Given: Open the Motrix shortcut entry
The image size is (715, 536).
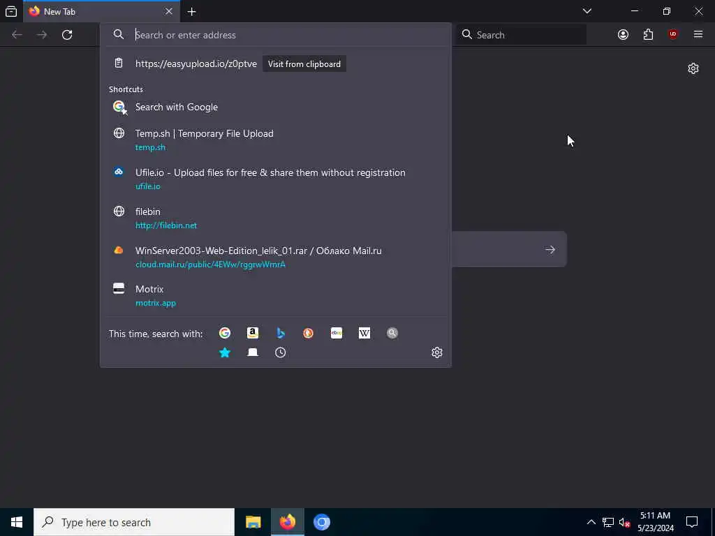Looking at the screenshot, I should [275, 296].
